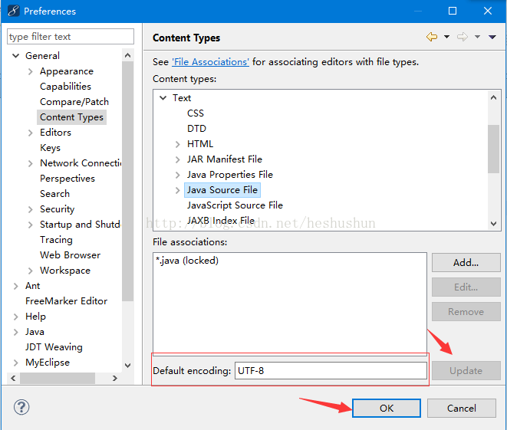Select JAXB Index File content type
The image size is (507, 430).
tap(221, 221)
